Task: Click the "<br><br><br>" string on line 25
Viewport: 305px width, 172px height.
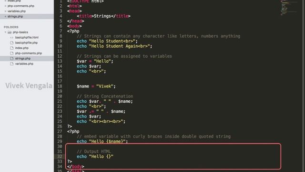Action: click(106, 121)
